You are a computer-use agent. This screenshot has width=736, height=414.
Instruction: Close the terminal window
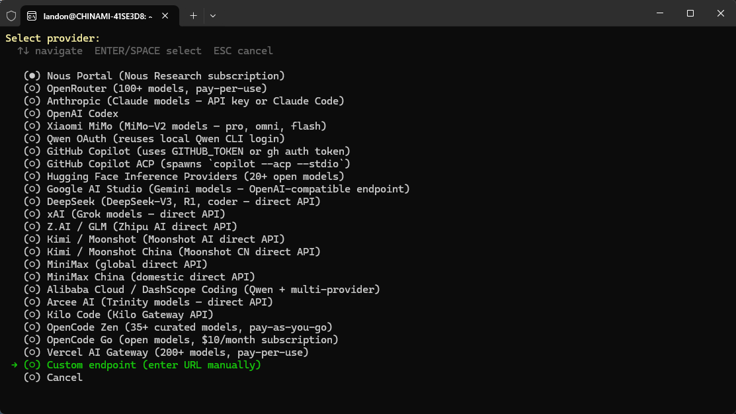(x=720, y=13)
